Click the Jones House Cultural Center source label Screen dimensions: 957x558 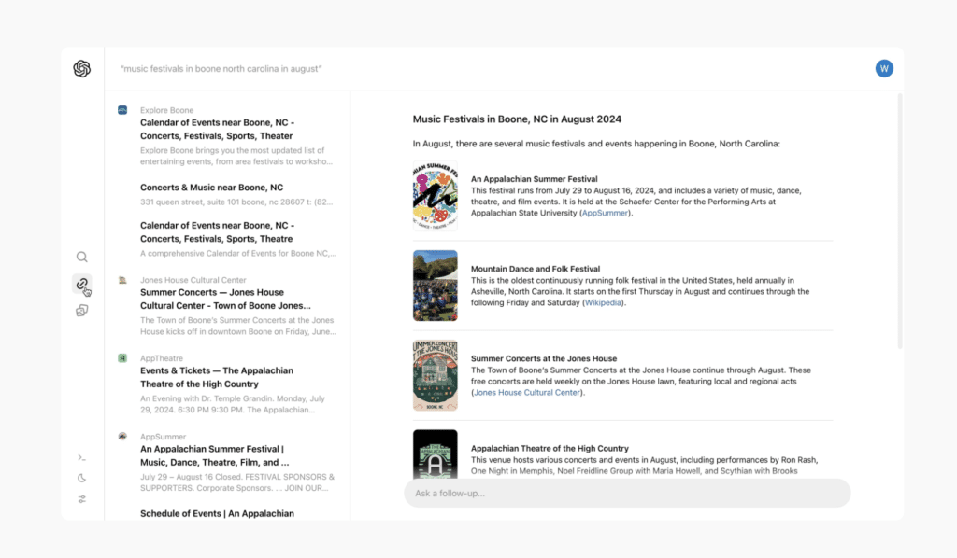[x=193, y=280]
